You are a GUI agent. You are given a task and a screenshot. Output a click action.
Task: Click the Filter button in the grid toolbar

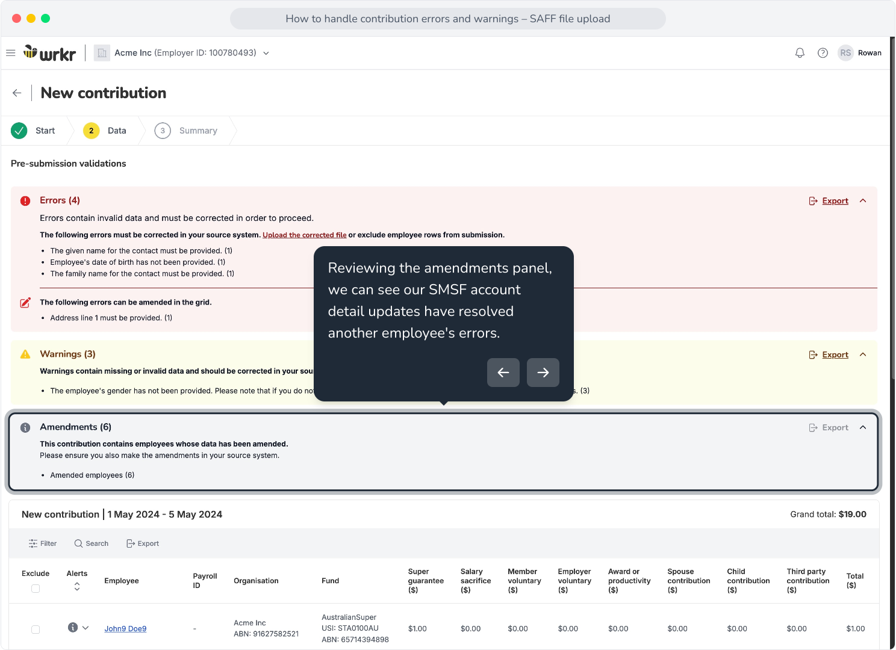(43, 543)
